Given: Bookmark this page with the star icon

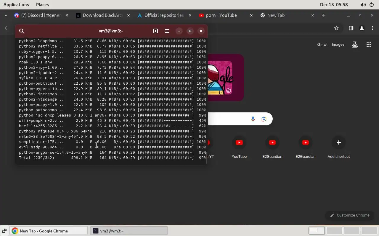Looking at the screenshot, I should [x=336, y=28].
